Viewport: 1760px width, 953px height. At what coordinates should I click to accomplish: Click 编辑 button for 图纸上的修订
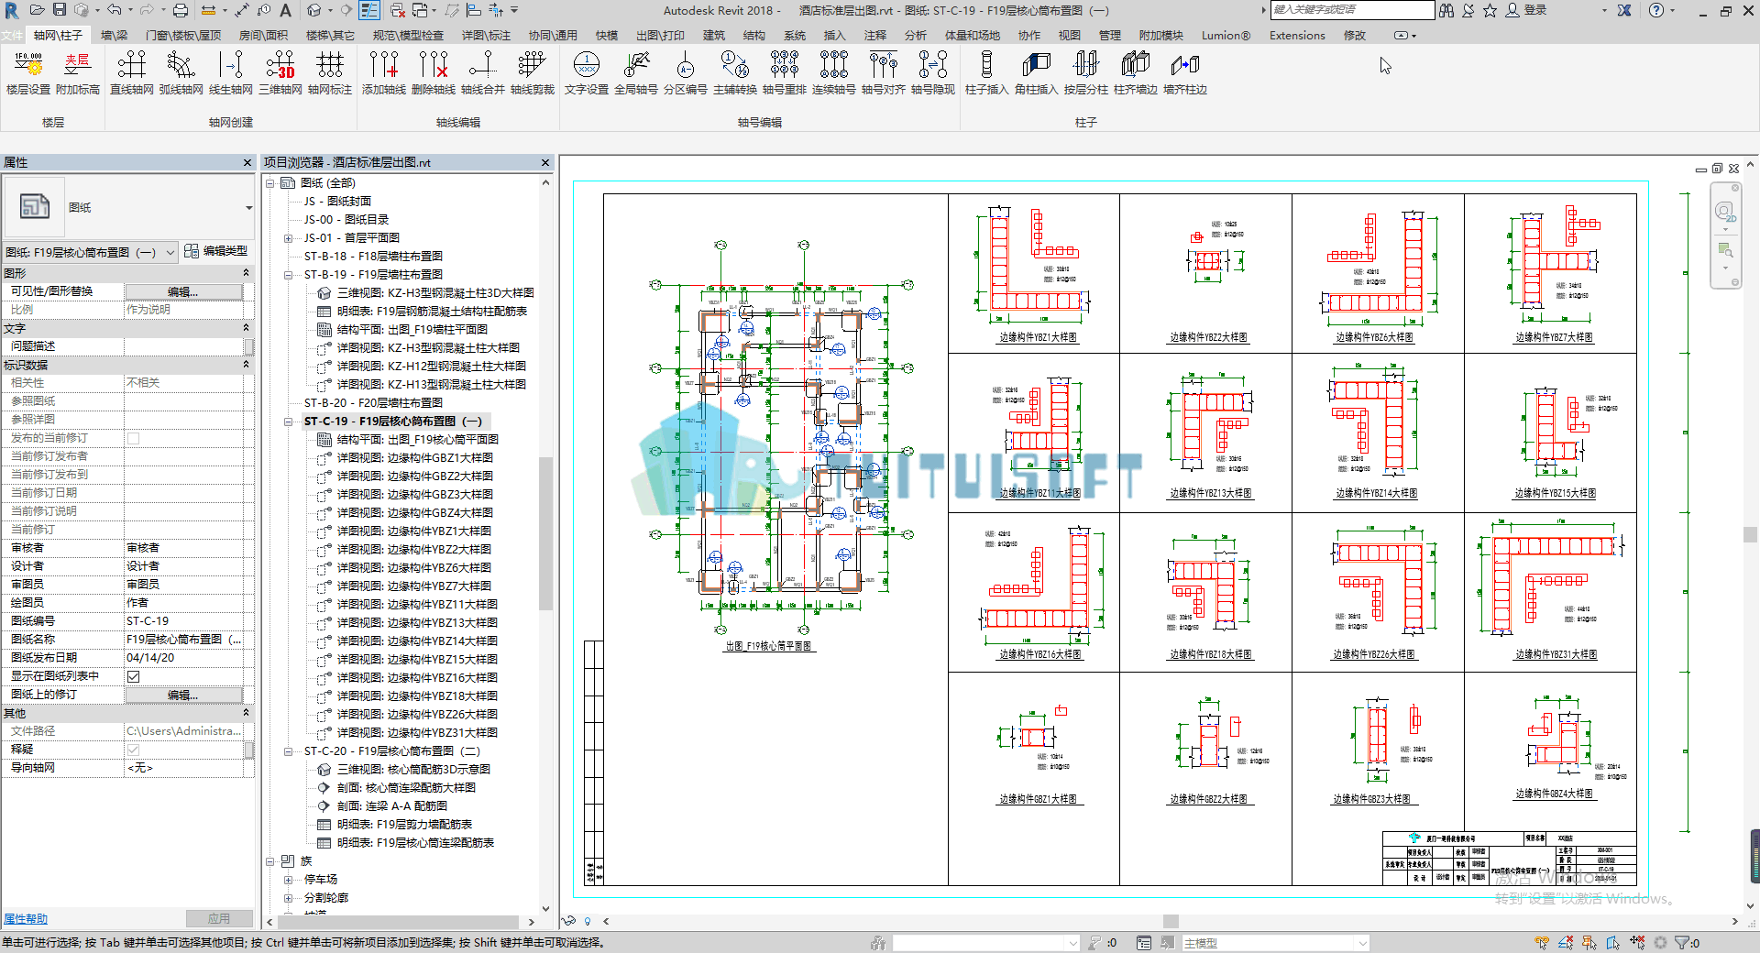point(183,695)
